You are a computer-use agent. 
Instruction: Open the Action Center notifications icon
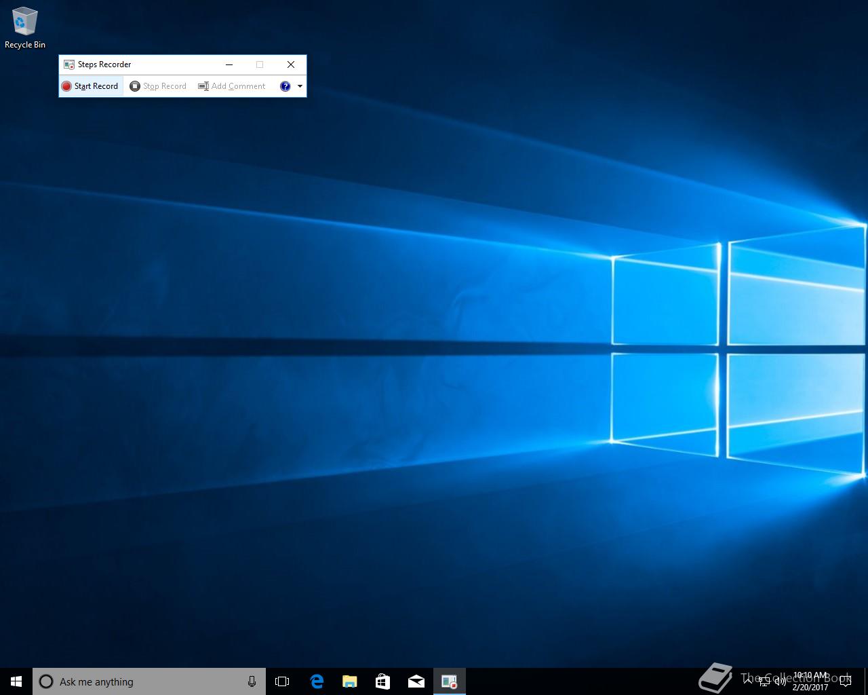(x=845, y=681)
